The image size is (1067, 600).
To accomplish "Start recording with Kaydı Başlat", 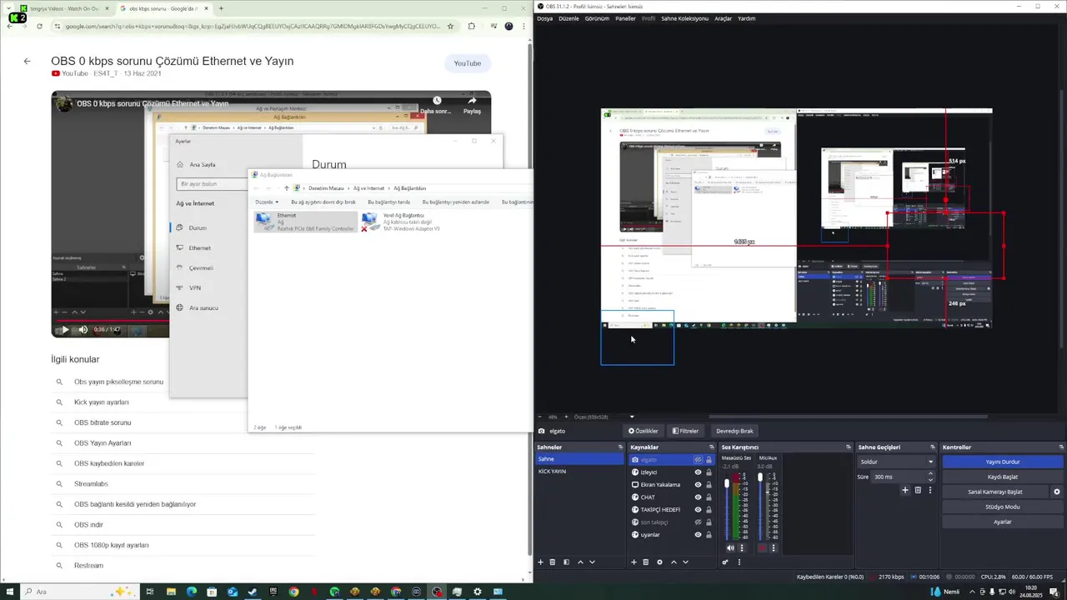I will tap(1003, 477).
